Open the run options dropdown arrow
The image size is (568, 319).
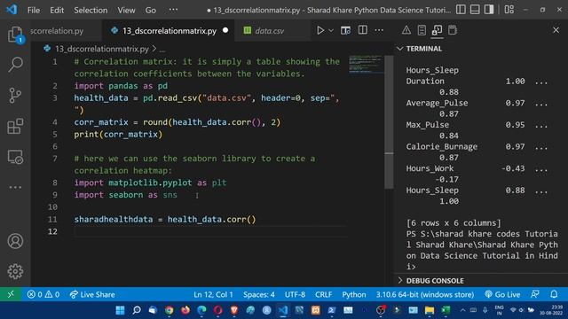click(331, 31)
